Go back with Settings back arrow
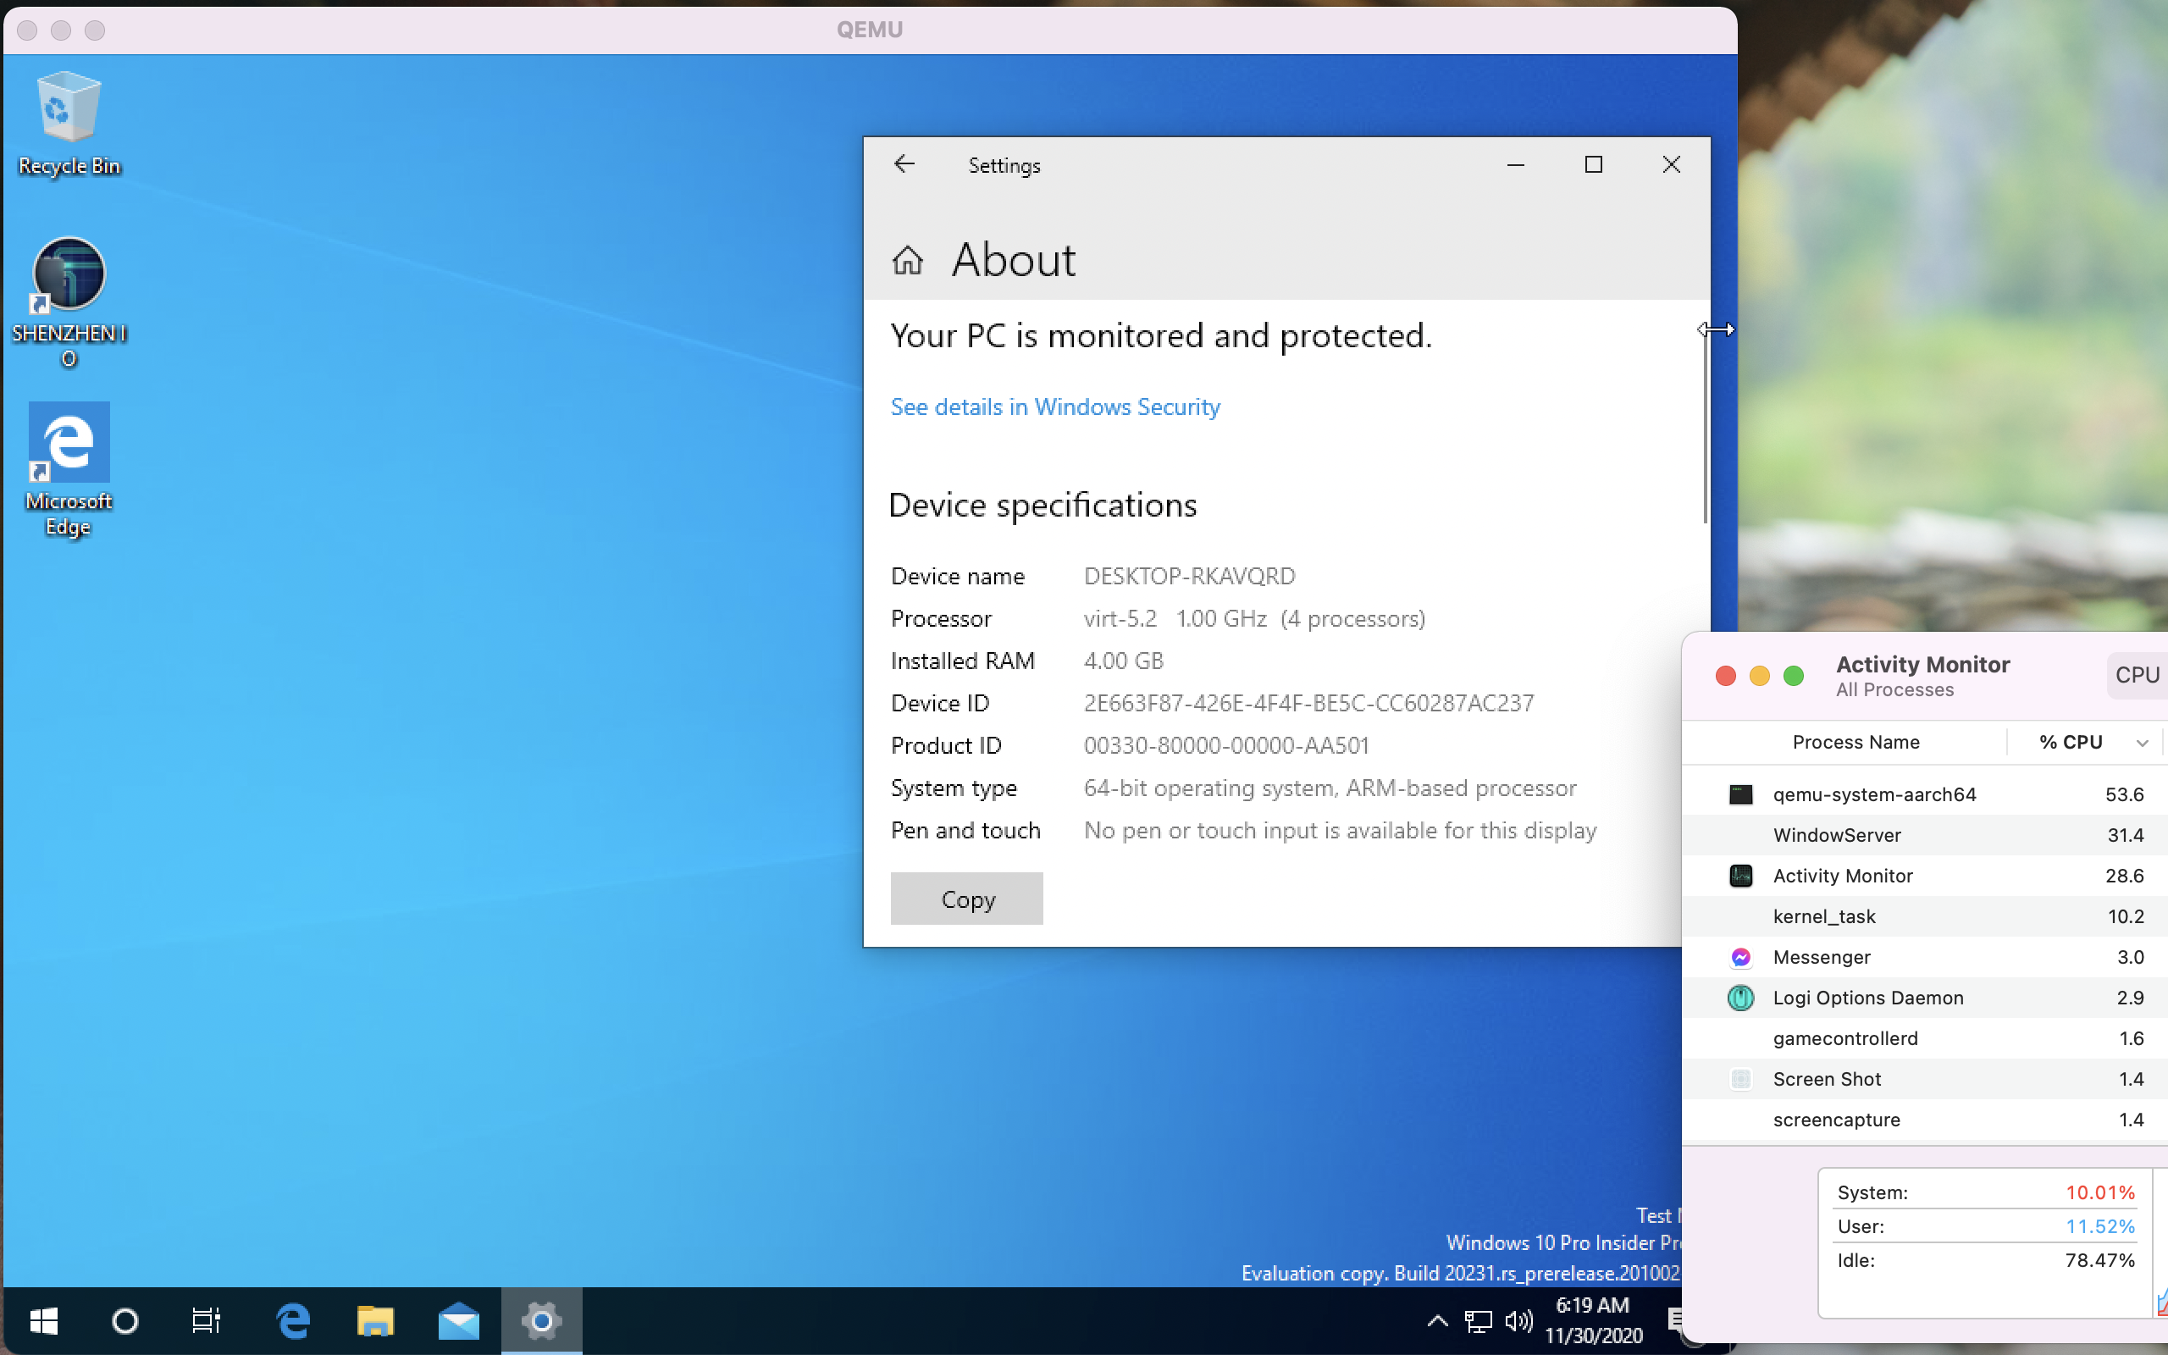2168x1355 pixels. pos(904,164)
